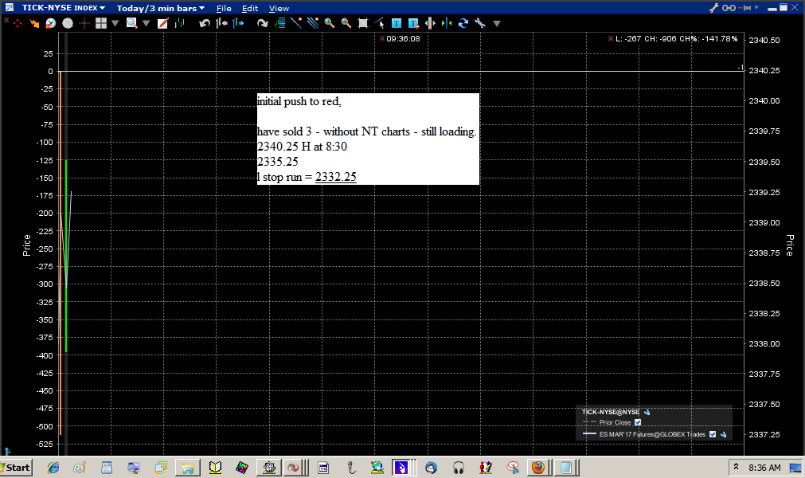Click the blue refresh arrows icon
Image resolution: width=805 pixels, height=478 pixels.
click(x=463, y=23)
